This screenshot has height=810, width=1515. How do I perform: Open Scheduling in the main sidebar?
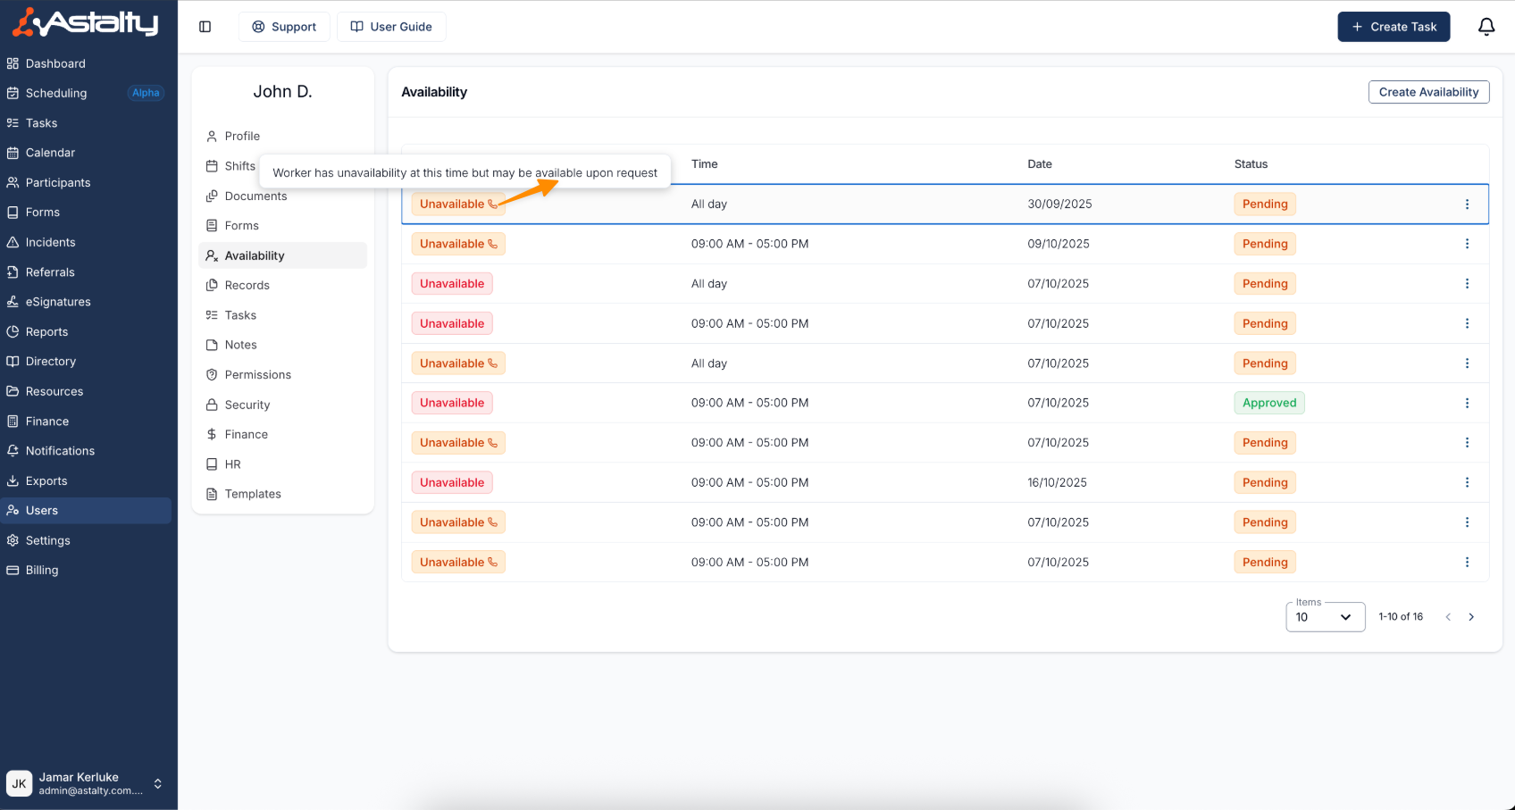tap(56, 93)
